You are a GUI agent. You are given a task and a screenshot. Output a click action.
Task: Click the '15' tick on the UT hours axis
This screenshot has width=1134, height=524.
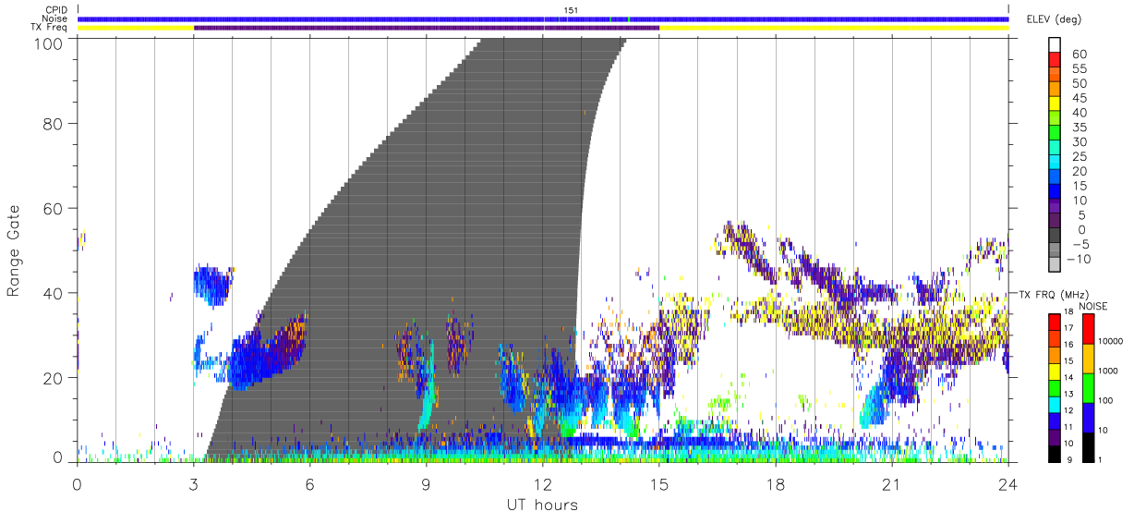[658, 484]
